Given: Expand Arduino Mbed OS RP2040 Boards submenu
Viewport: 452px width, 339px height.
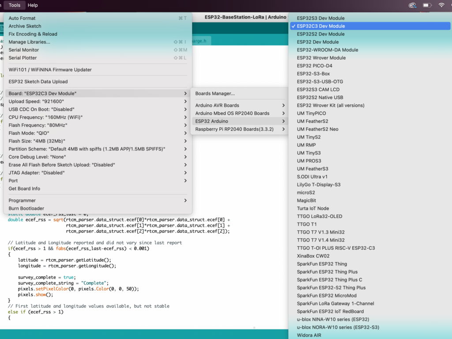Looking at the screenshot, I should pyautogui.click(x=240, y=113).
